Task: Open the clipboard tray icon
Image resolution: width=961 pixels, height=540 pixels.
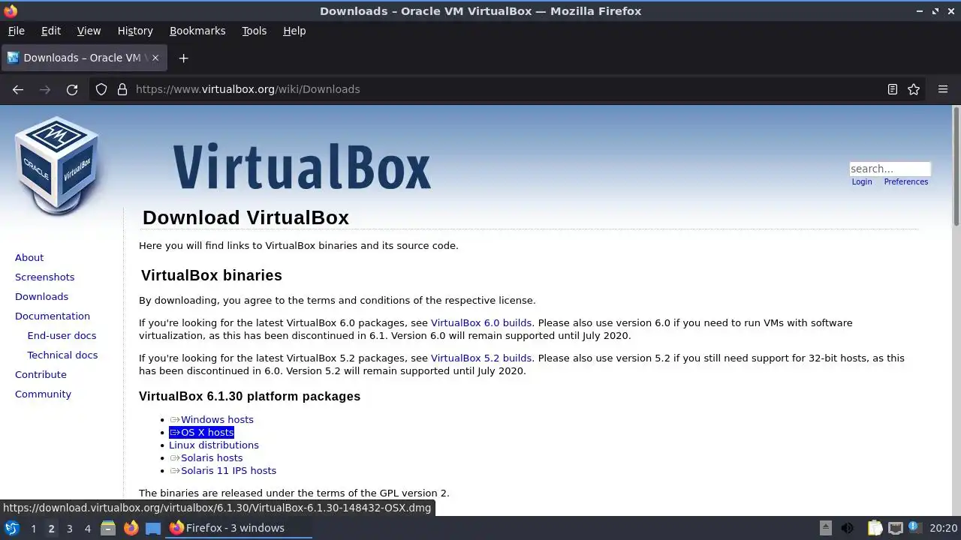Action: coord(875,528)
